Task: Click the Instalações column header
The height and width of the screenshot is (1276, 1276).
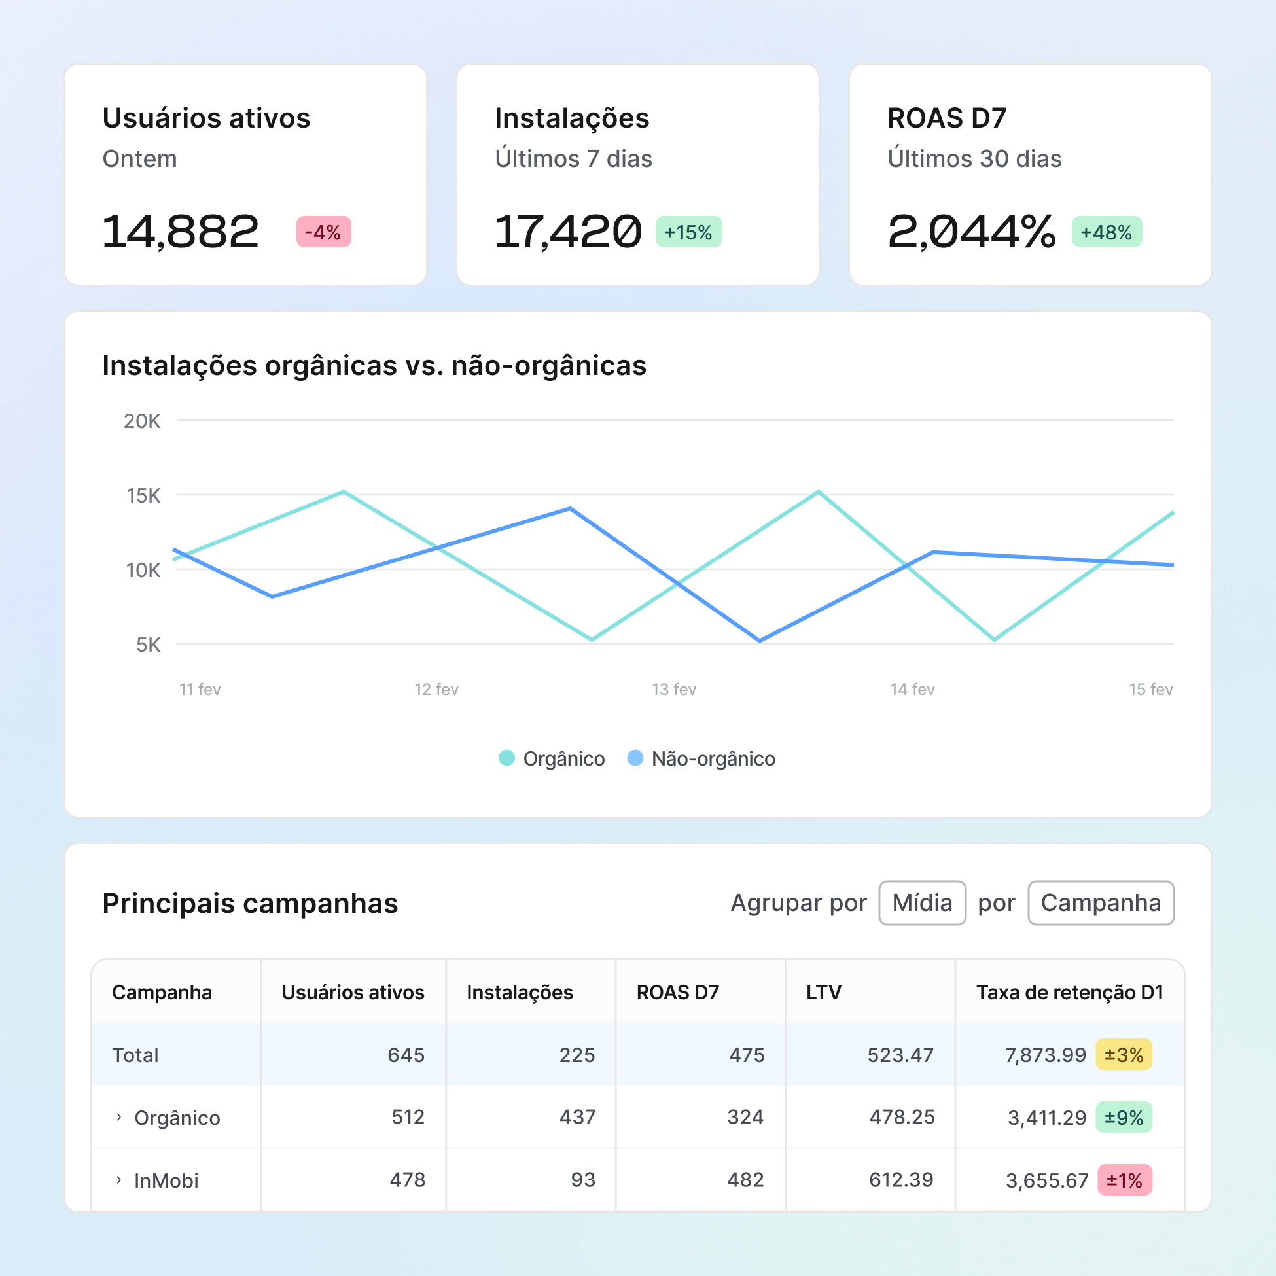Action: point(520,992)
